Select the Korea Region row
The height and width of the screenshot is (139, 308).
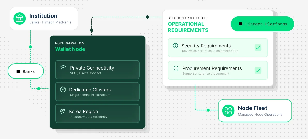pyautogui.click(x=97, y=113)
